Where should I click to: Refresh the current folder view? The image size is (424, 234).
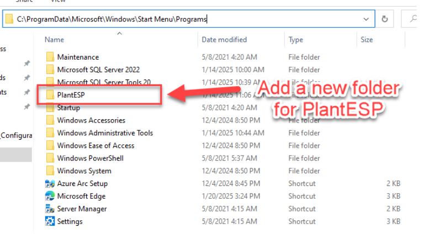(x=384, y=19)
